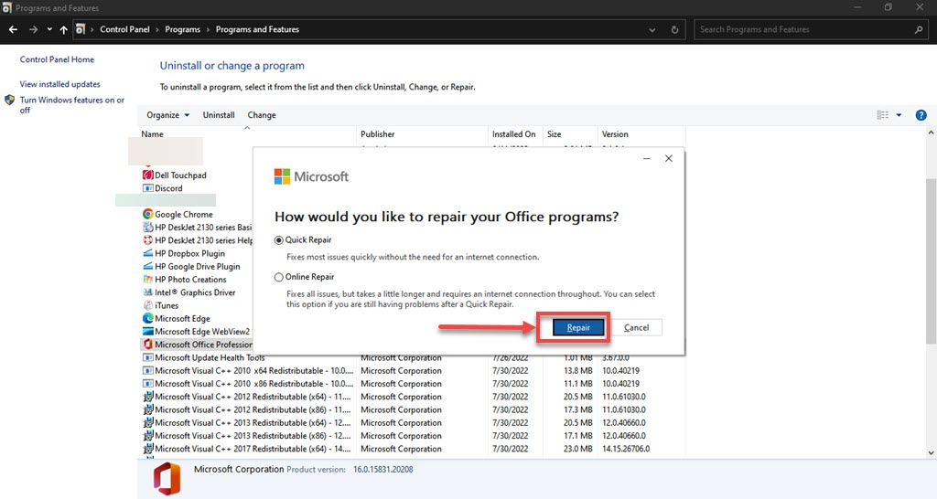This screenshot has height=499, width=937.
Task: Click the Repair button in the dialog
Action: point(578,327)
